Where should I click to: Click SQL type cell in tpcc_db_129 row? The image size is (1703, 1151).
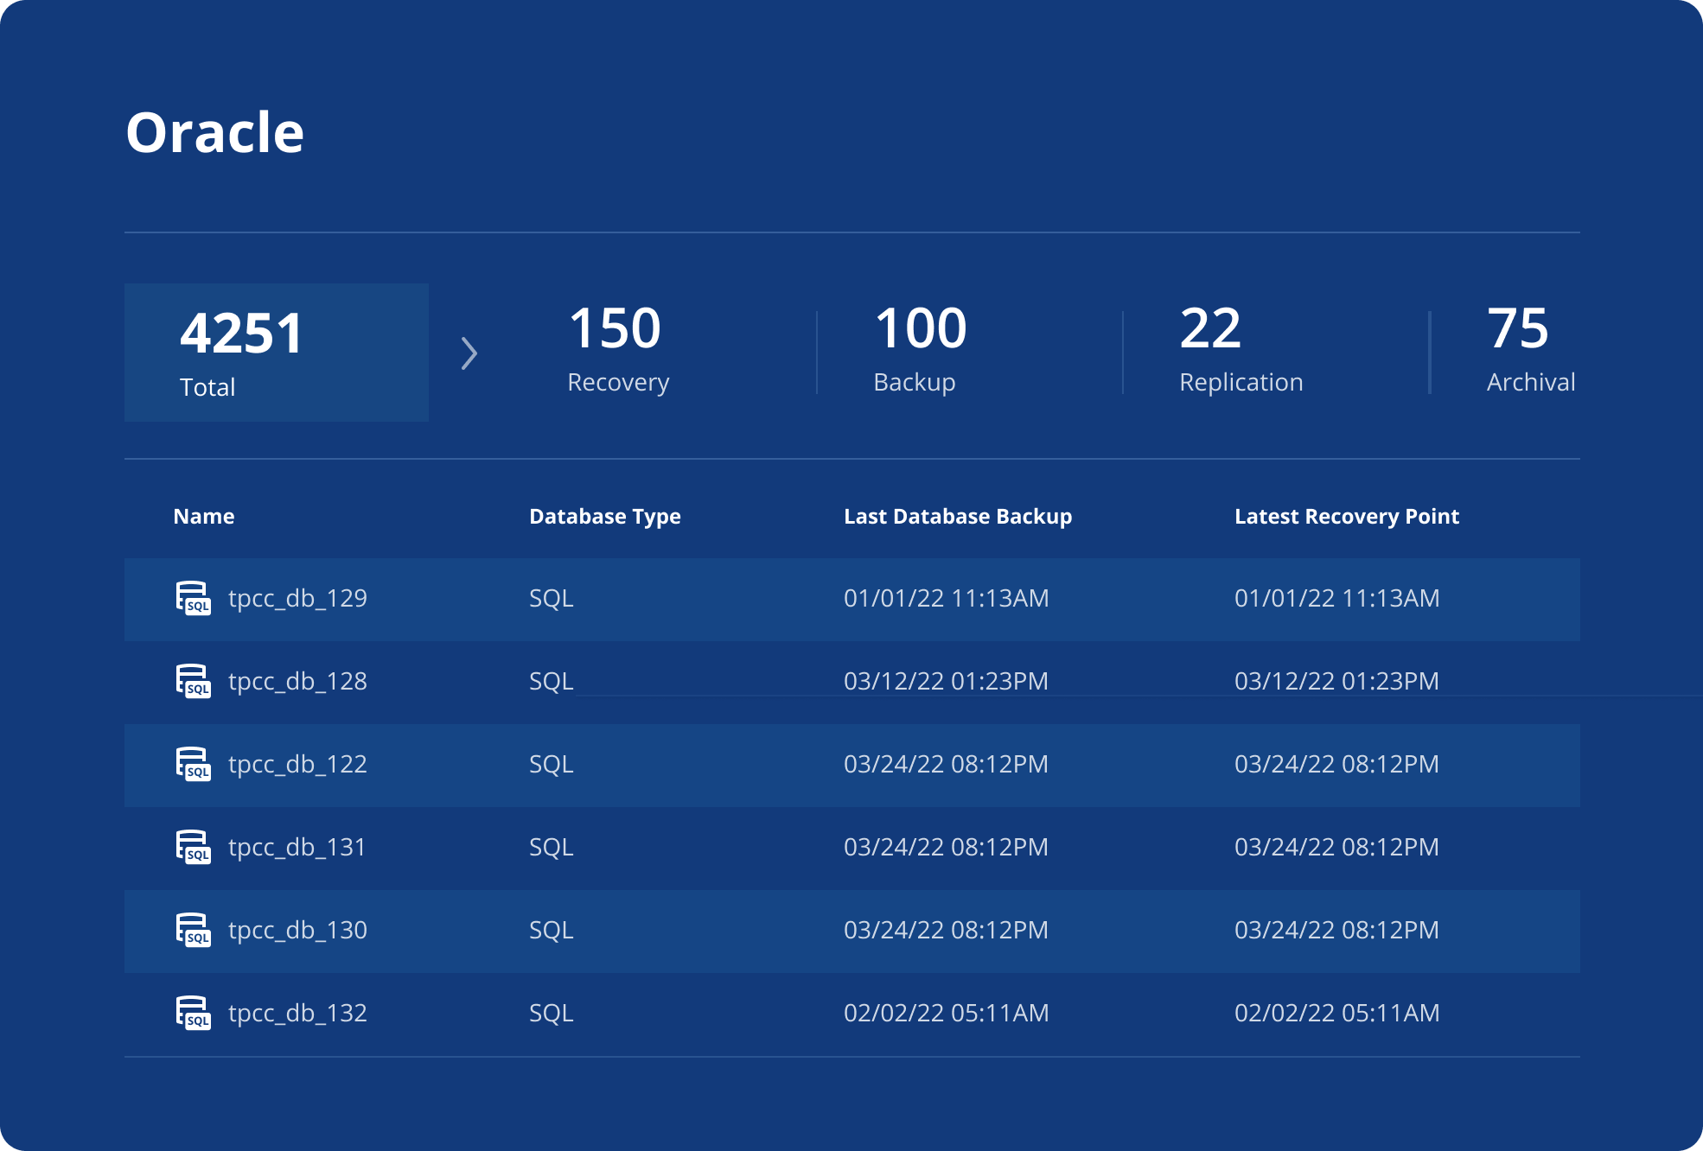pyautogui.click(x=552, y=598)
